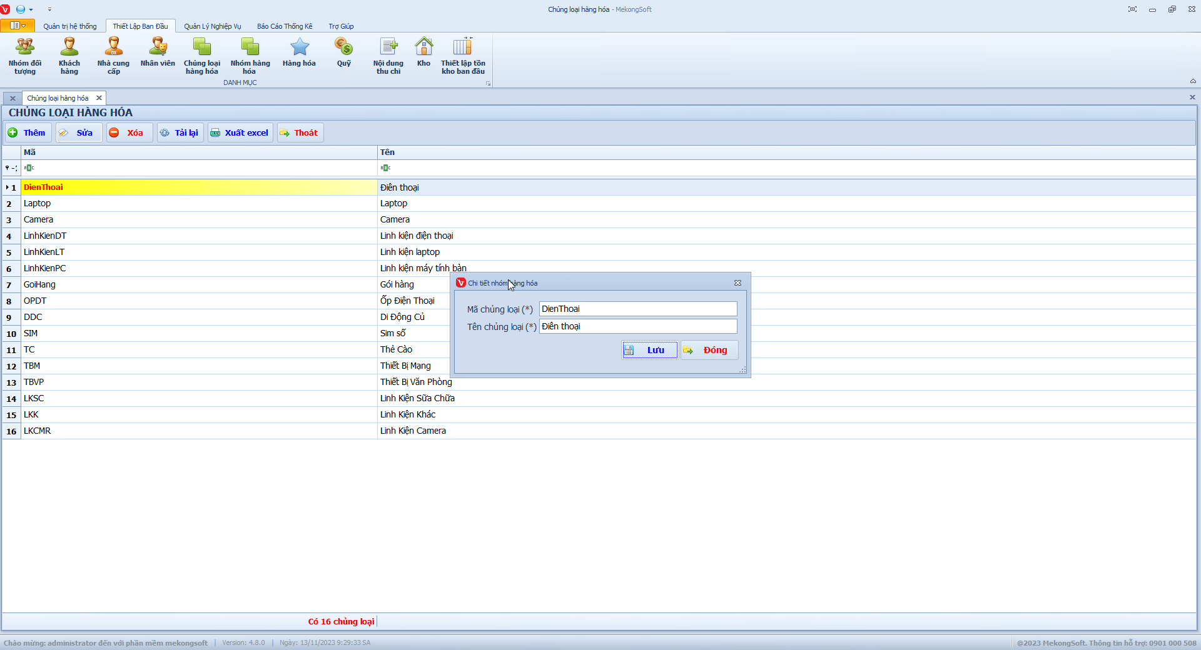Click in the Mã chủng loại field
This screenshot has width=1201, height=650.
(x=637, y=309)
